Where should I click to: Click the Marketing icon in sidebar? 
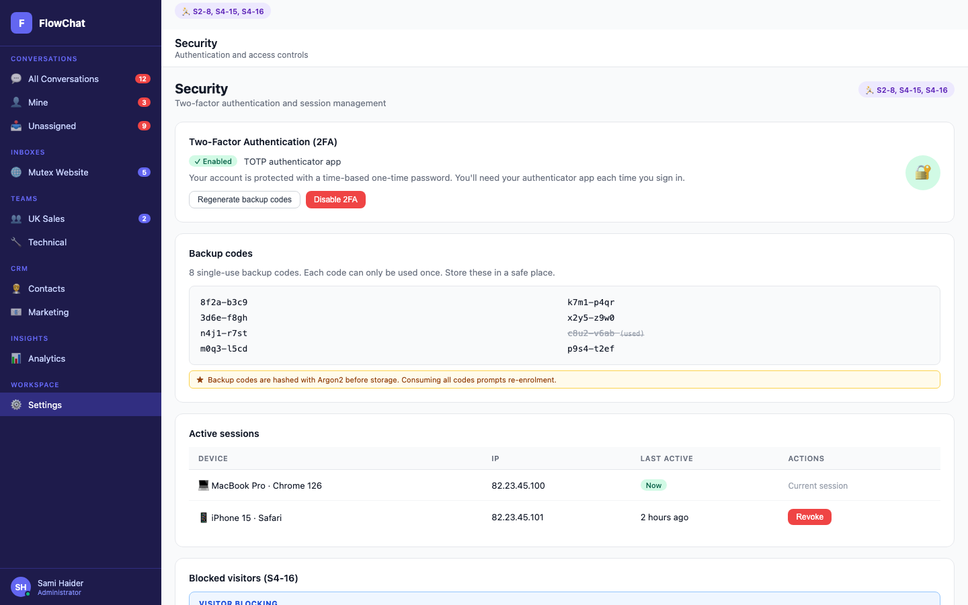16,312
